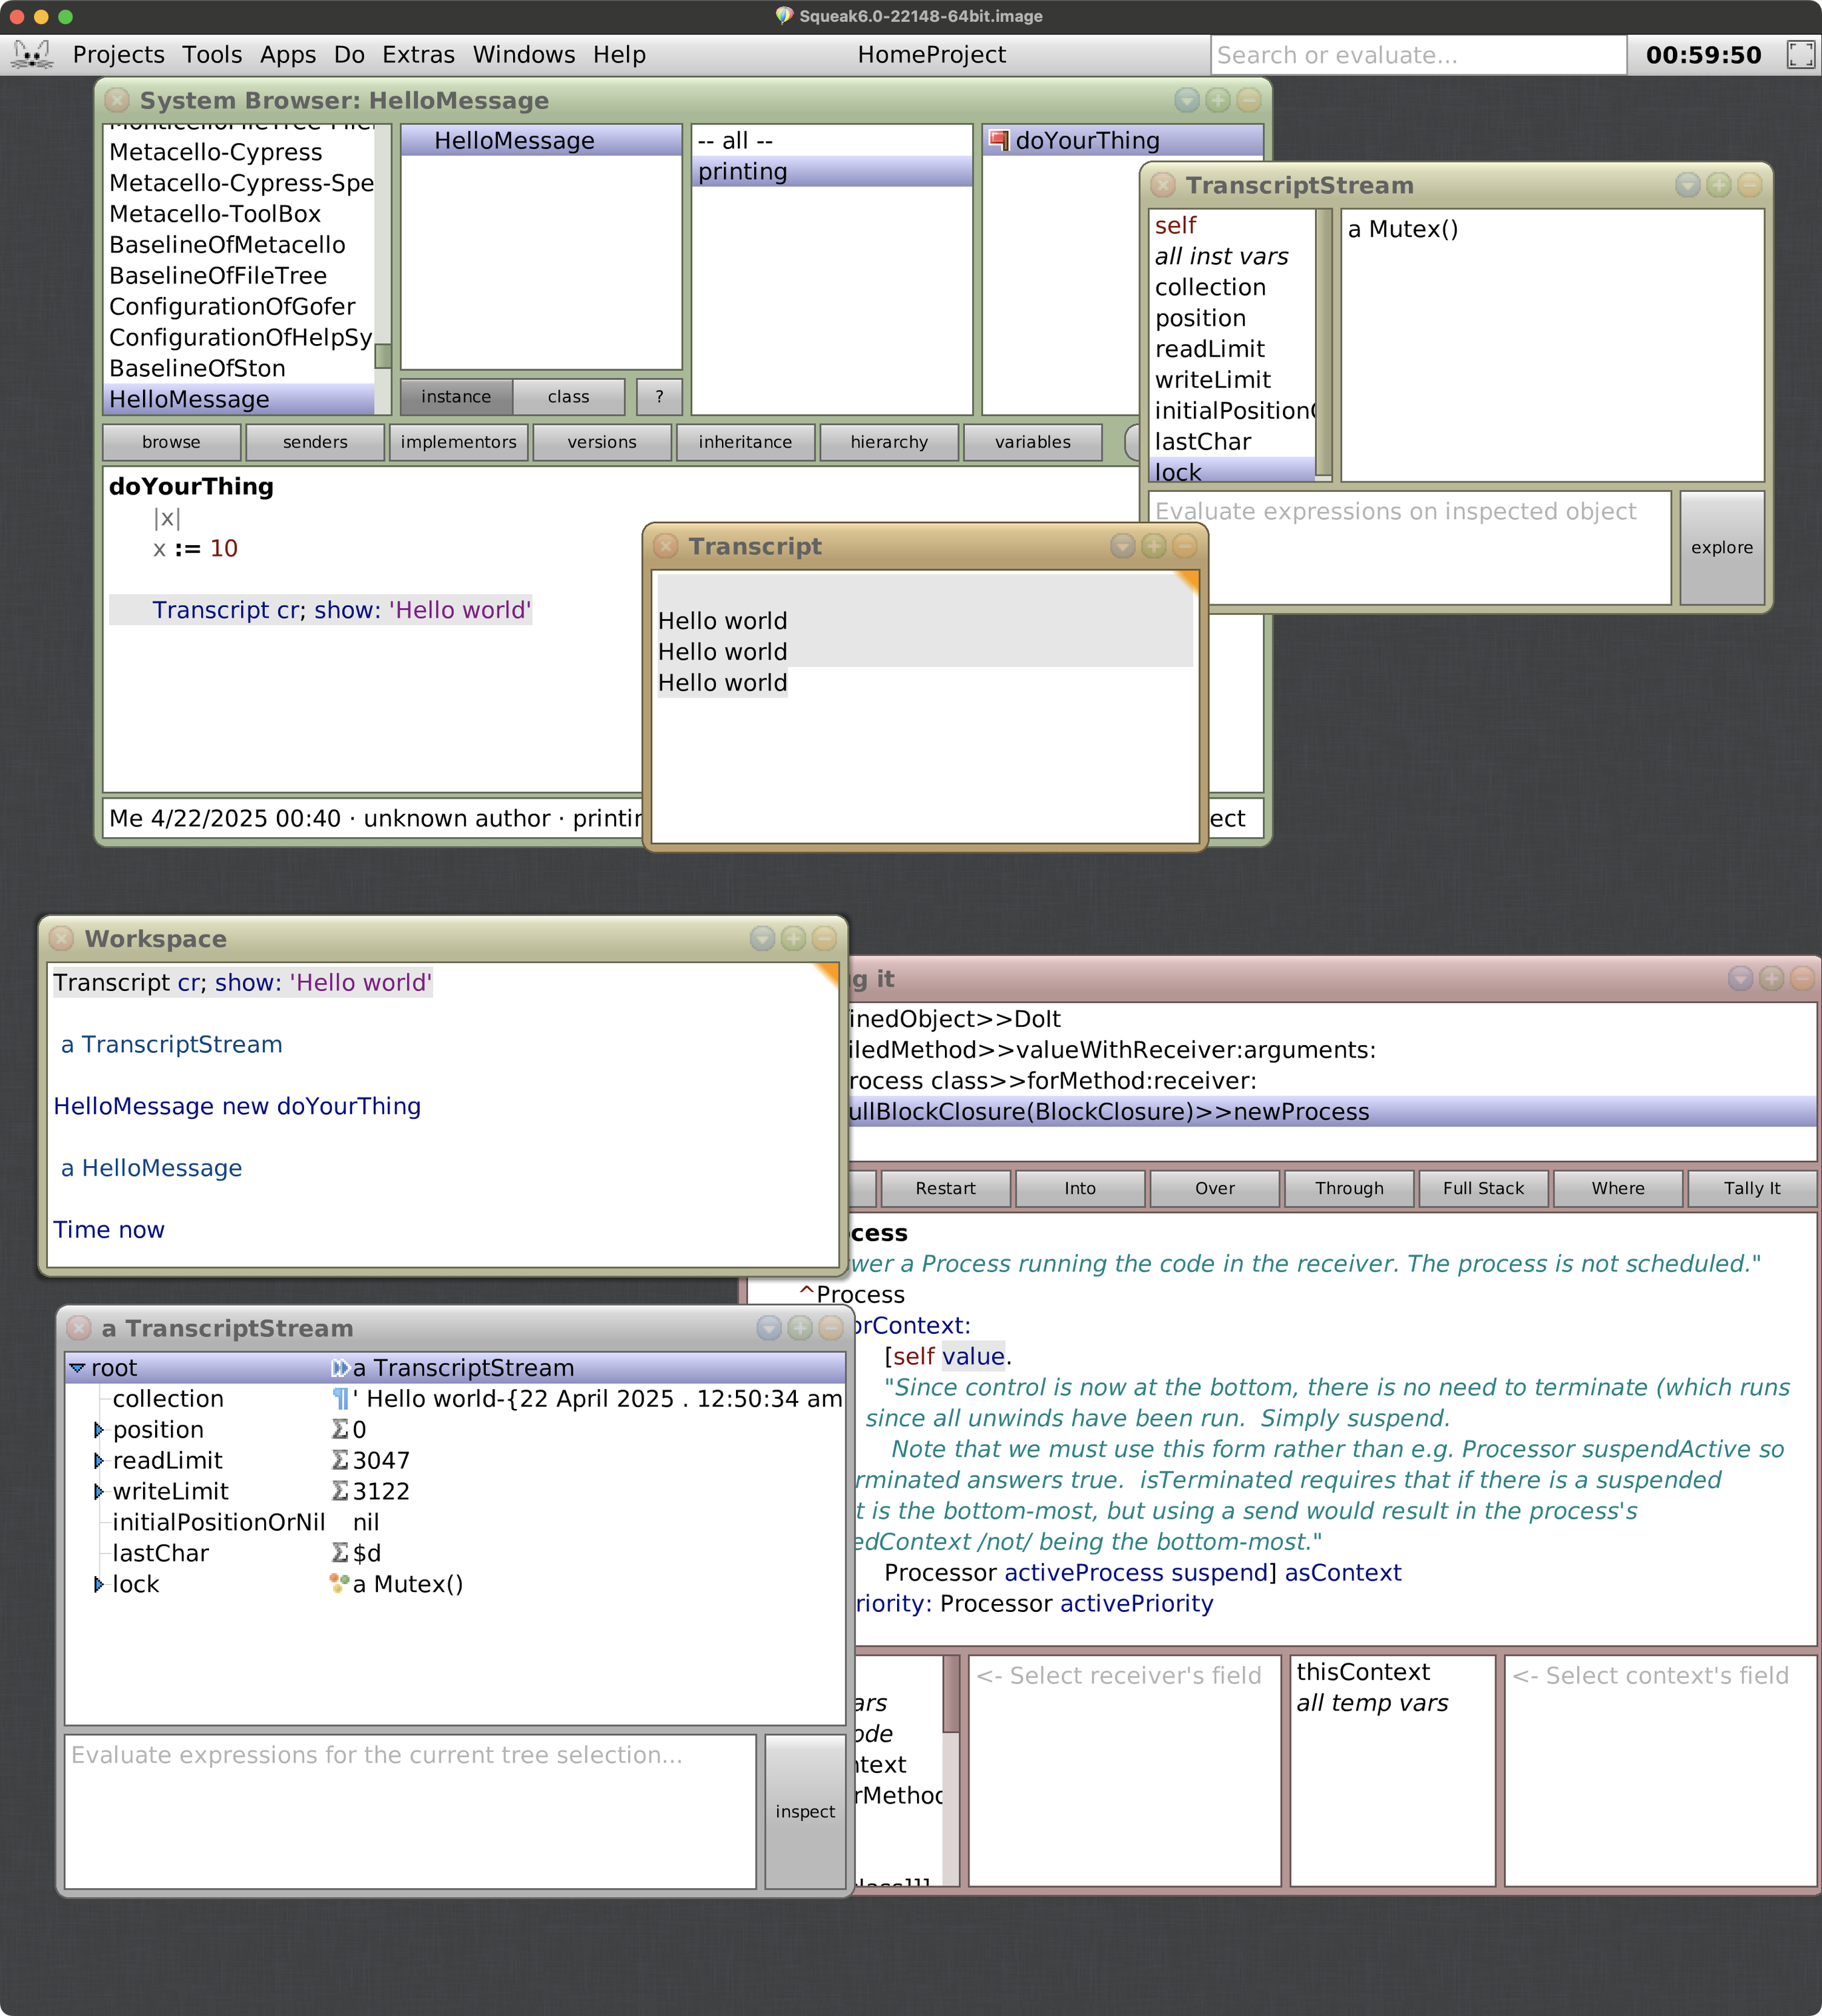
Task: Click debugger Tally It button
Action: click(1752, 1188)
